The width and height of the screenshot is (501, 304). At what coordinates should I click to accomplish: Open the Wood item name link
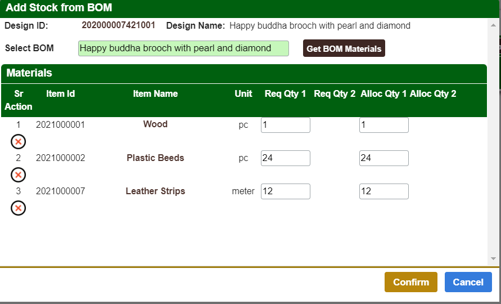(x=155, y=124)
